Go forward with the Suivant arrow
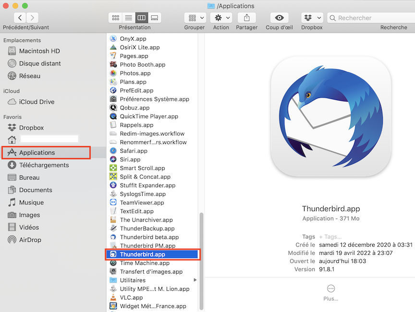 [x=32, y=18]
